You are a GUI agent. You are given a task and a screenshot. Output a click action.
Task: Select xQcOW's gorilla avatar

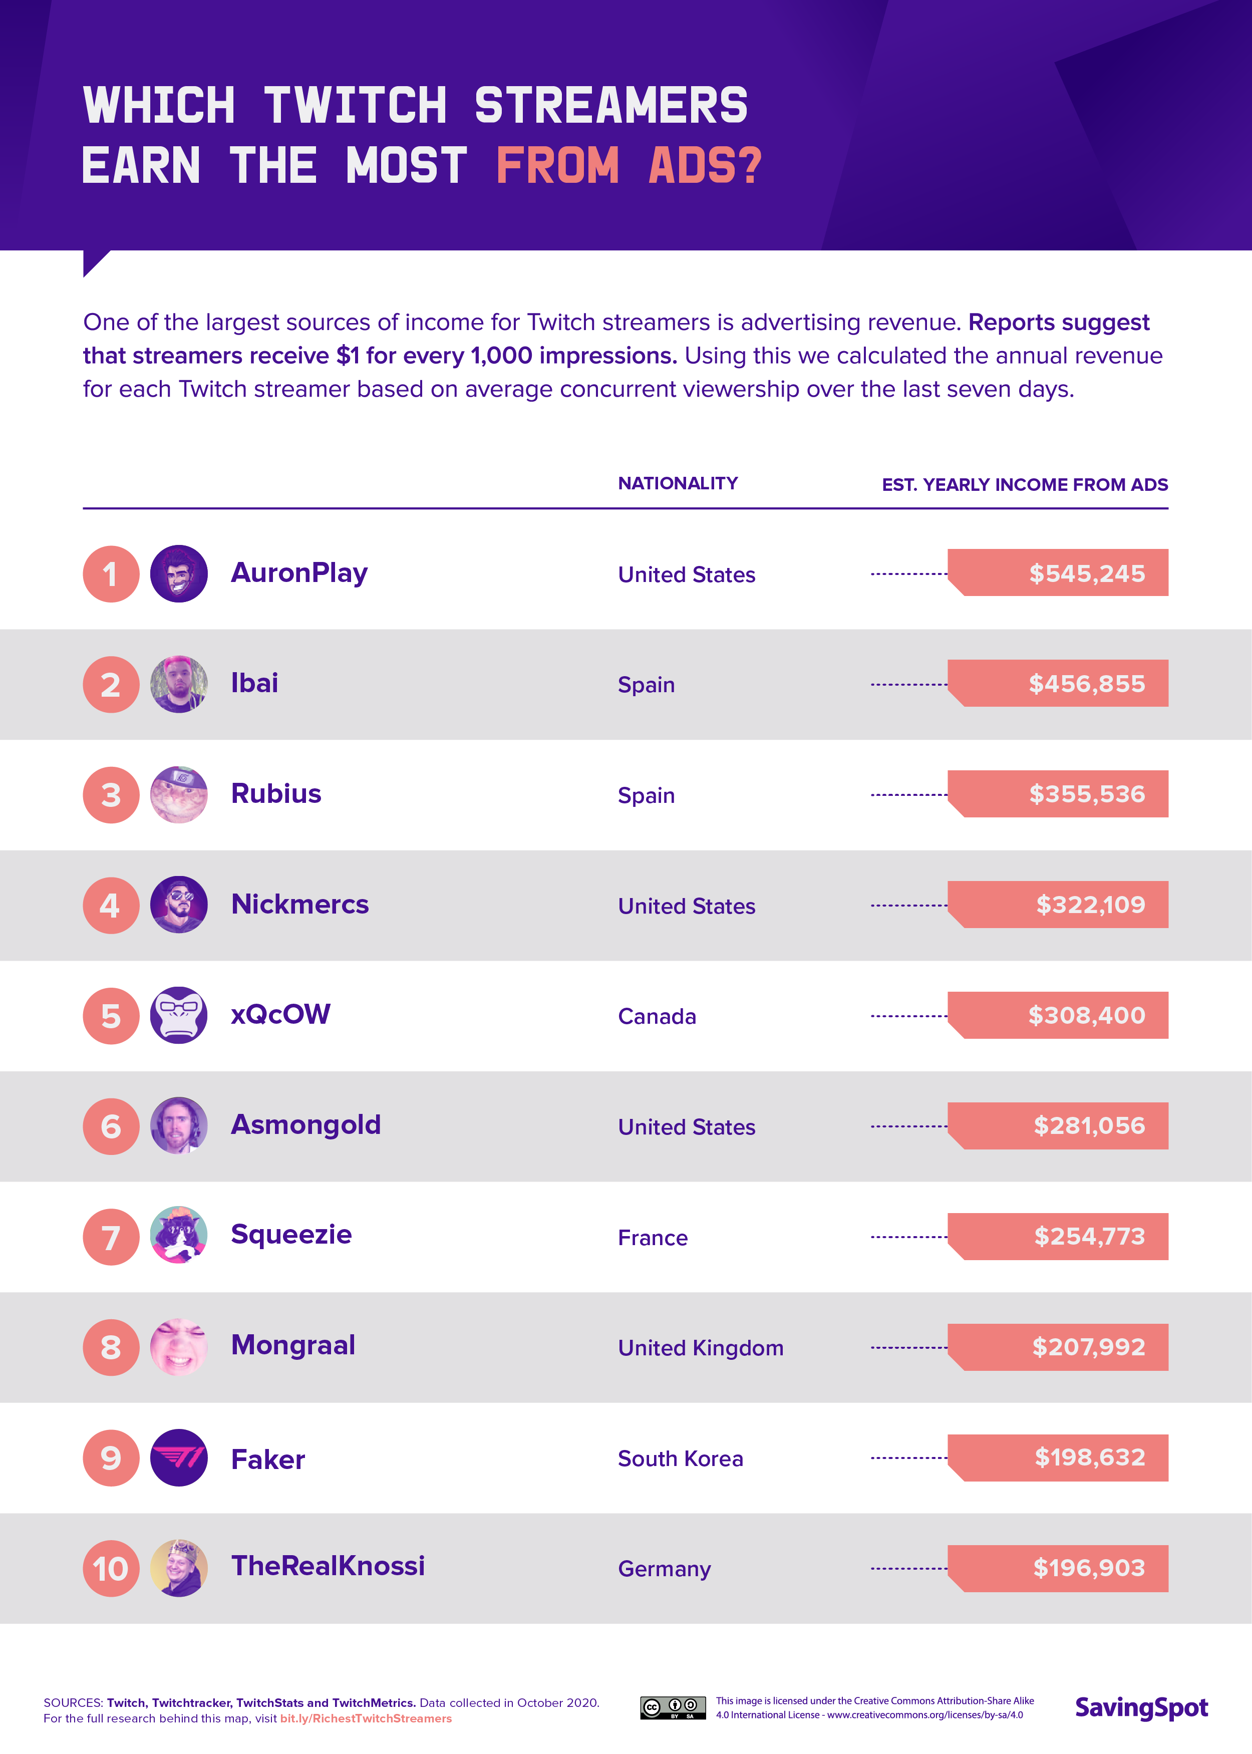[x=179, y=1015]
